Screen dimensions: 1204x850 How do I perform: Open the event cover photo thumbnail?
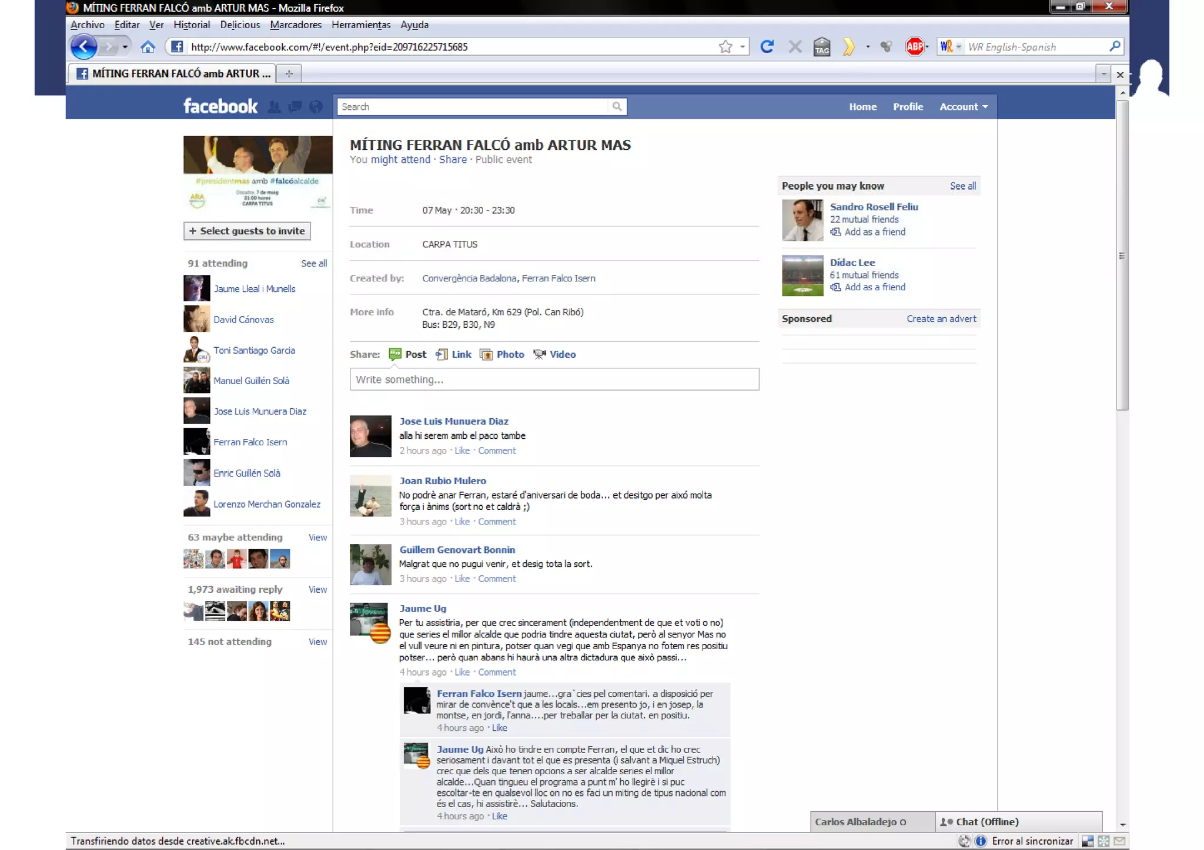(258, 173)
